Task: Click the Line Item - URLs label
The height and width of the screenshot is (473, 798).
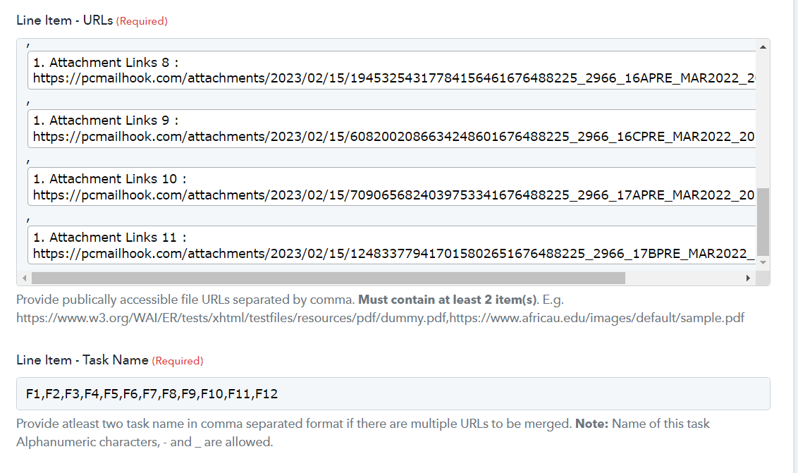Action: [65, 20]
